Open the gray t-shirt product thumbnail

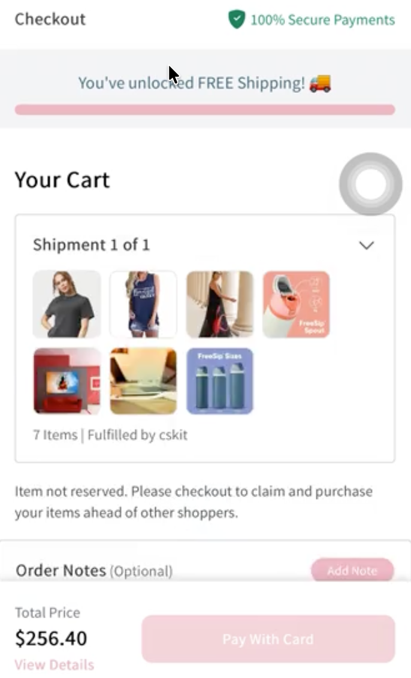[67, 304]
